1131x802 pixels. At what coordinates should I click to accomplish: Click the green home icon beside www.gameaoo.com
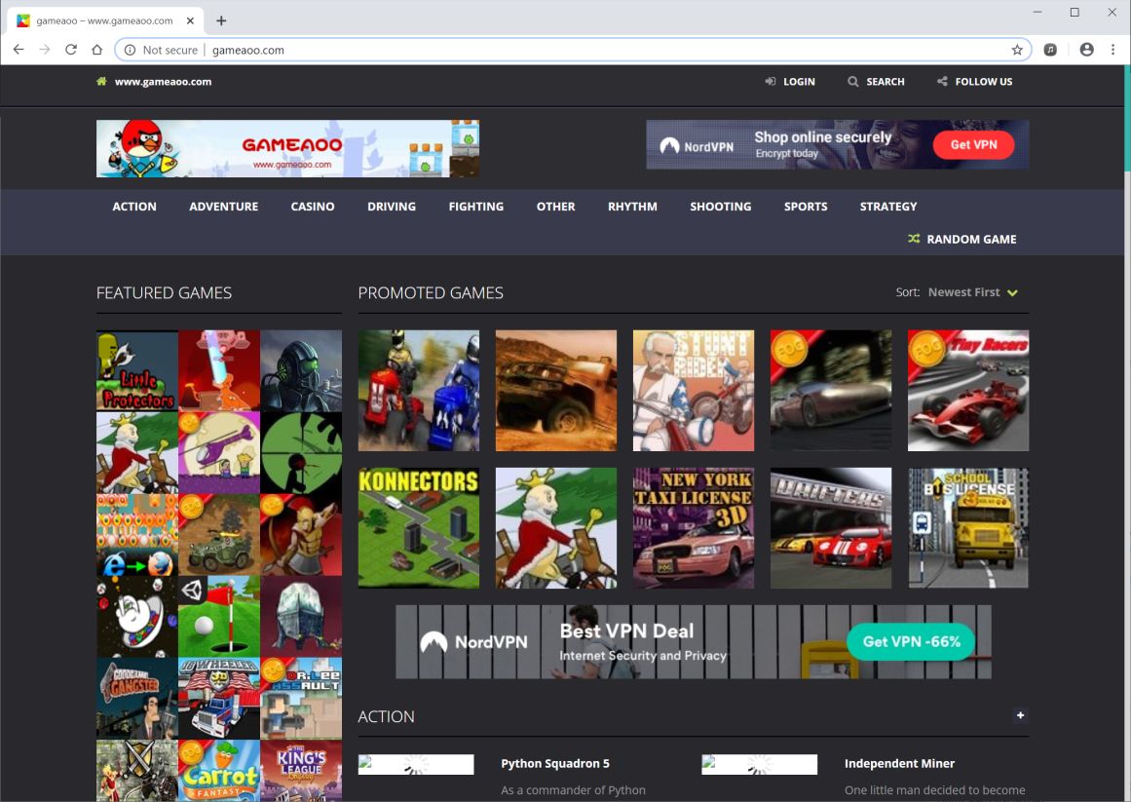pyautogui.click(x=101, y=82)
